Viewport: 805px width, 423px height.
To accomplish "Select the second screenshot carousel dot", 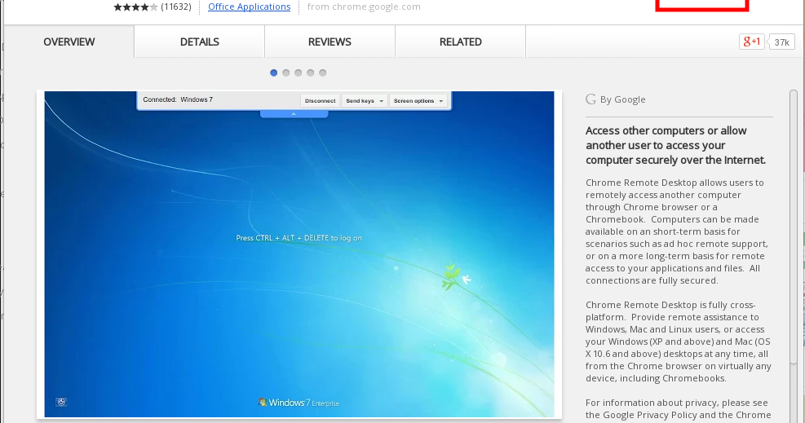I will (x=286, y=73).
